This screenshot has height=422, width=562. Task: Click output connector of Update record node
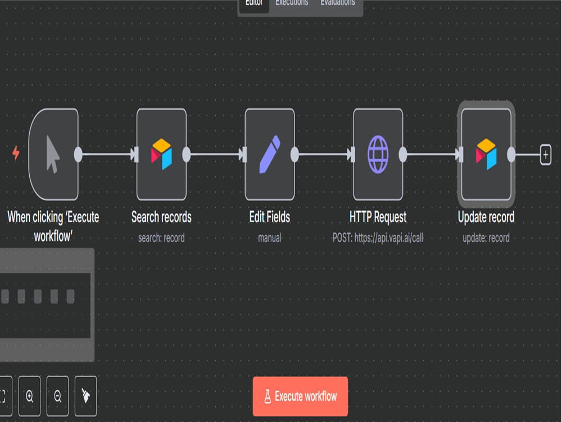pos(511,154)
